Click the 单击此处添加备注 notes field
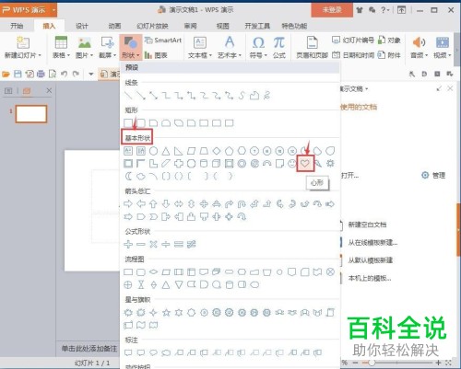Screen dimensions: 461x369 click(89, 349)
